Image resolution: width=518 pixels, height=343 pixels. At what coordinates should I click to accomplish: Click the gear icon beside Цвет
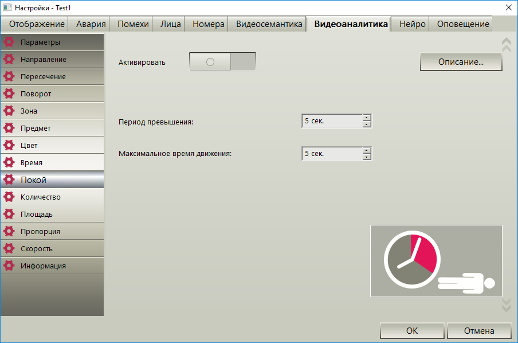[9, 145]
